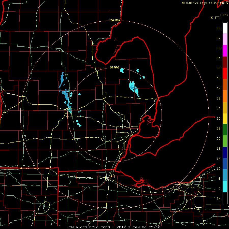Click the "46" legend value
The height and width of the screenshot is (229, 229).
click(x=219, y=78)
